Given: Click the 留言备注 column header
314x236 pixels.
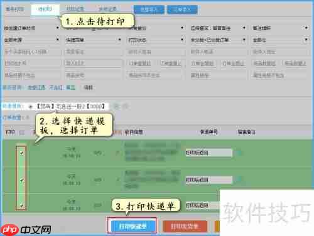Looking at the screenshot, I should pos(246,132).
